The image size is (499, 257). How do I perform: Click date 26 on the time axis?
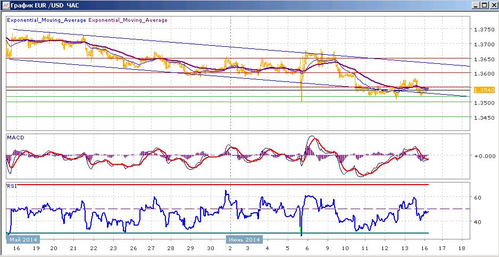(x=132, y=248)
